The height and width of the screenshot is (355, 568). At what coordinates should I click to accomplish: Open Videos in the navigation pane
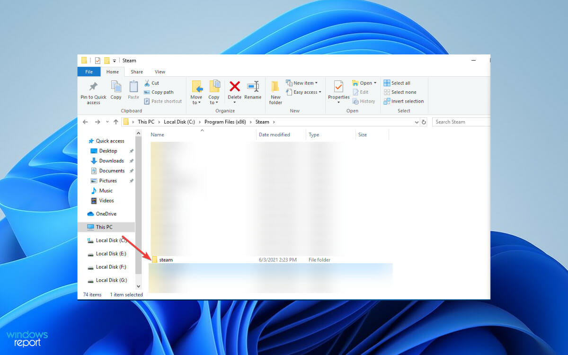click(102, 200)
